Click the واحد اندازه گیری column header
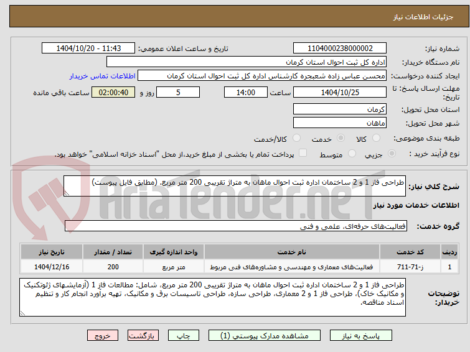Viewport: 470px width, 352px height. coord(174,252)
